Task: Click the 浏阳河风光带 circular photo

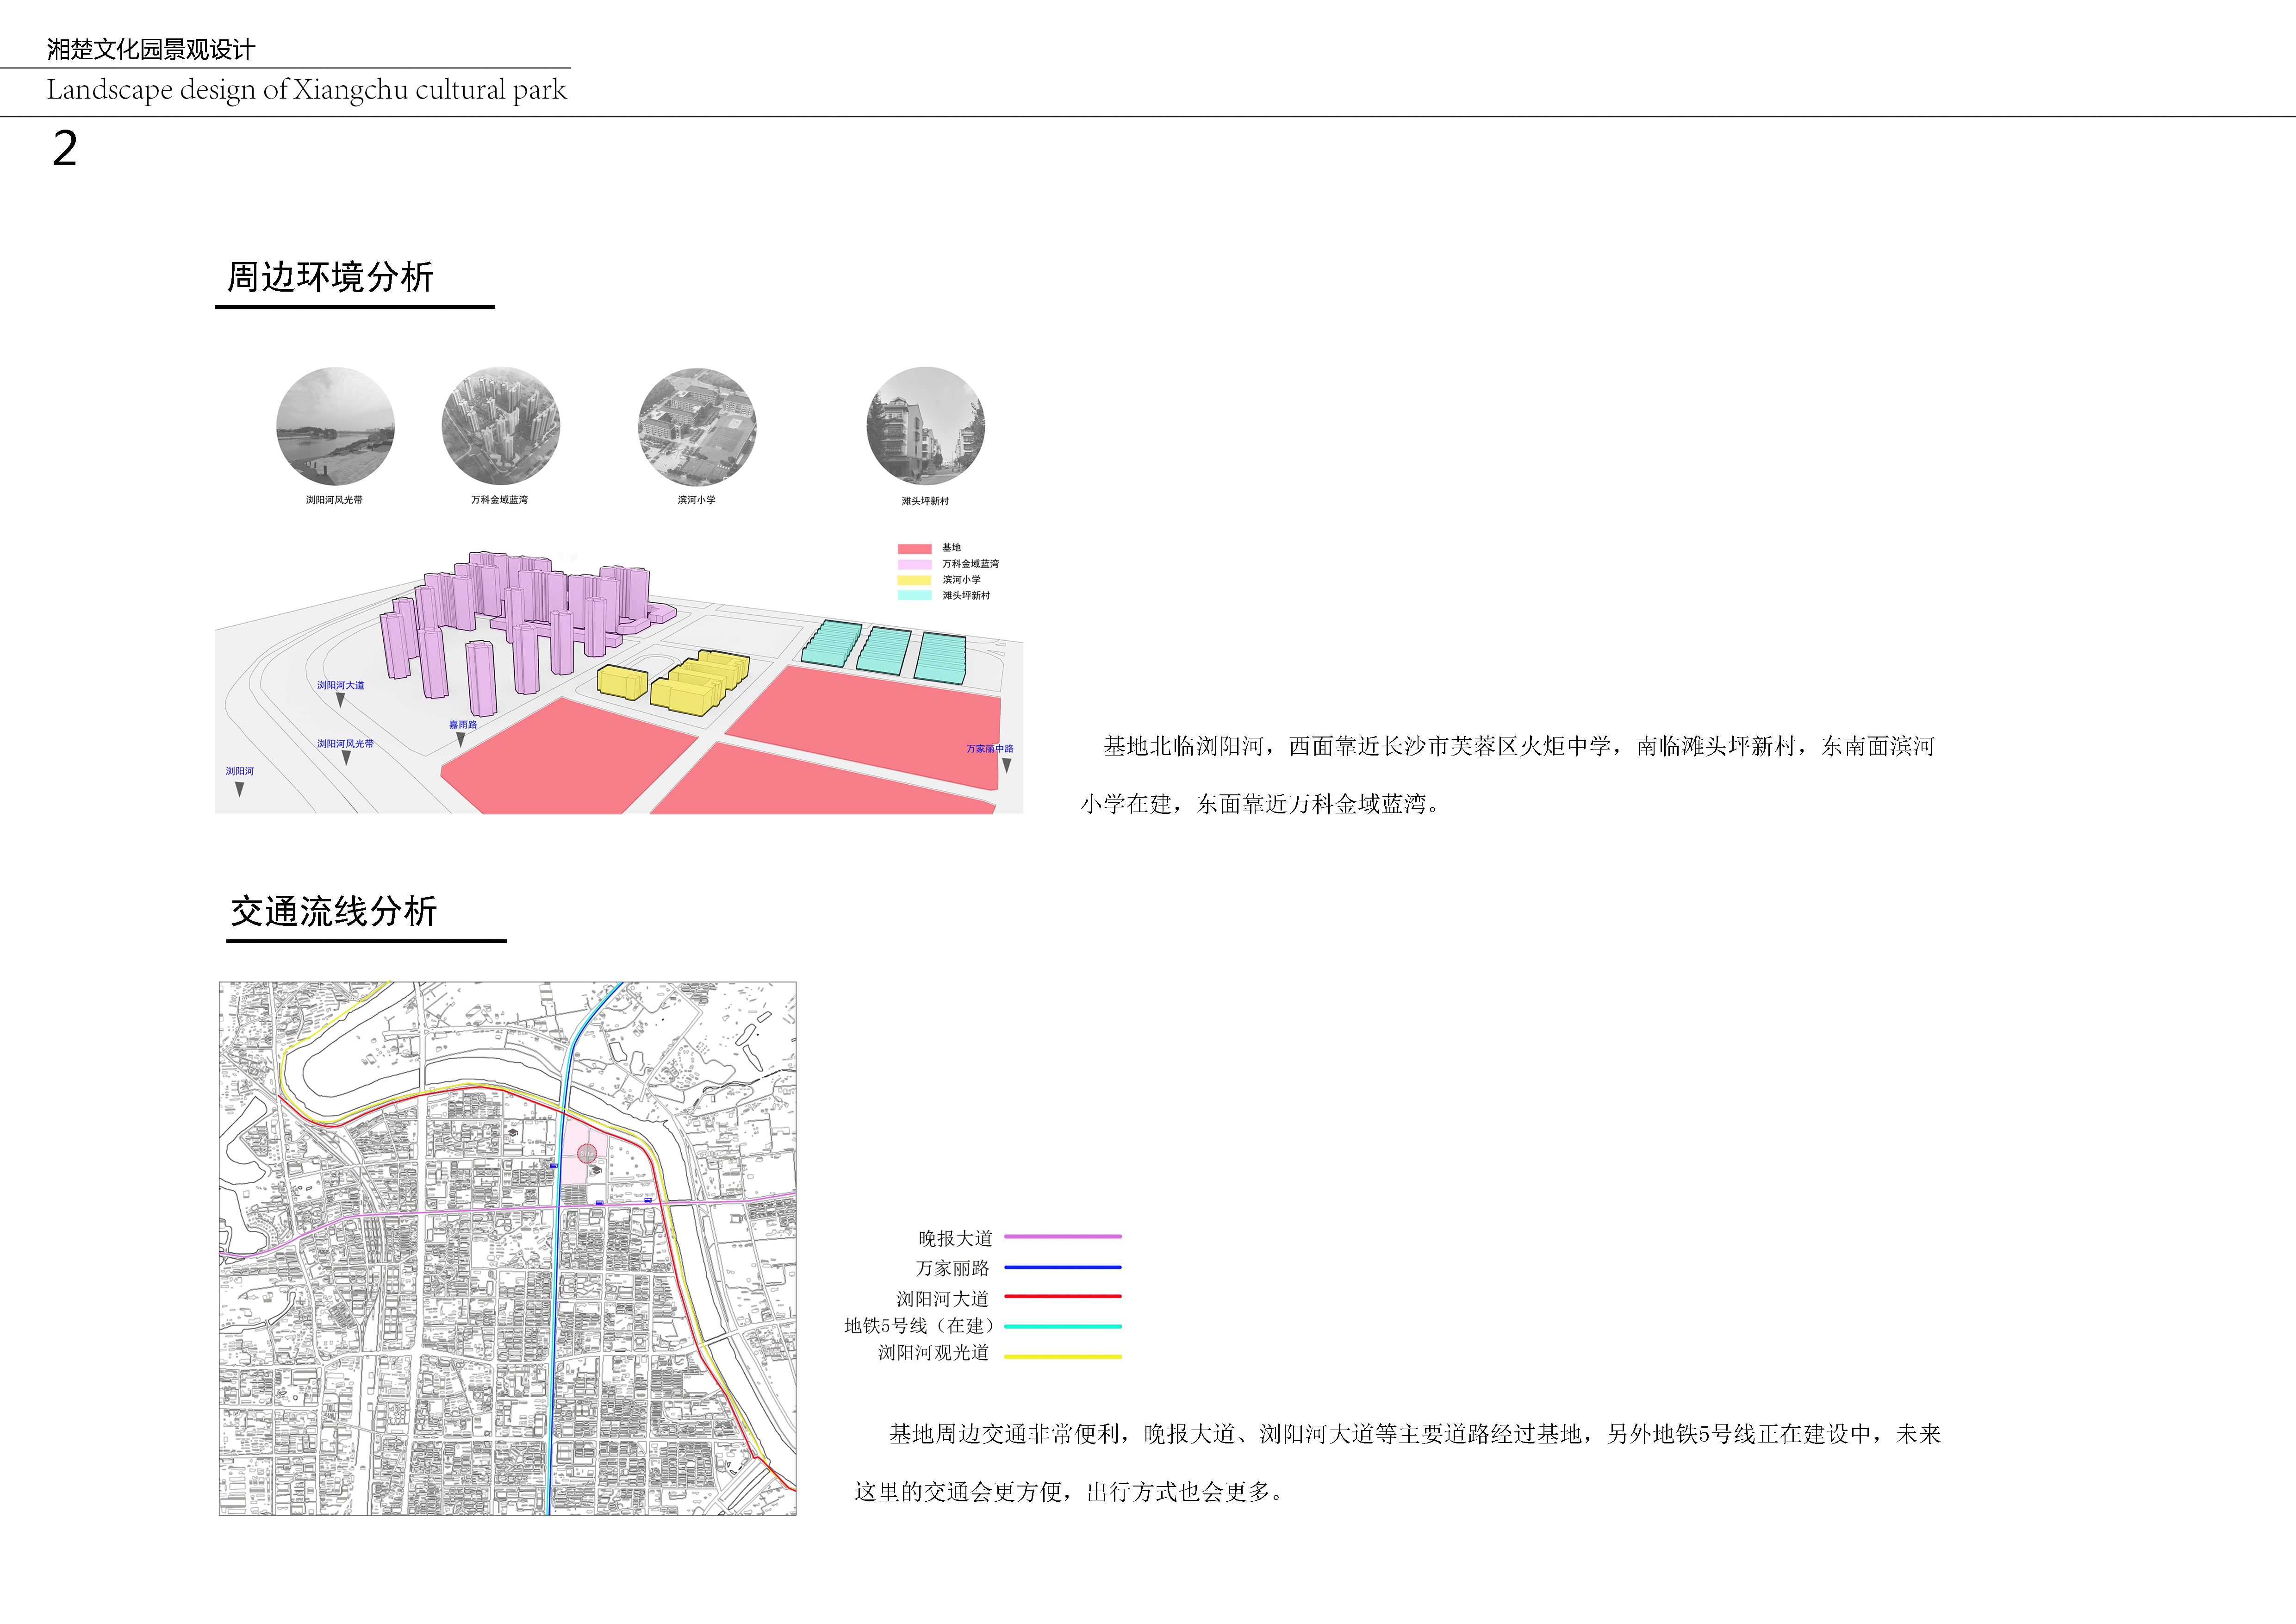Action: (x=335, y=426)
